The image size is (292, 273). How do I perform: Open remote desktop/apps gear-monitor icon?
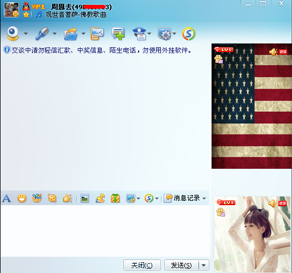pyautogui.click(x=164, y=34)
